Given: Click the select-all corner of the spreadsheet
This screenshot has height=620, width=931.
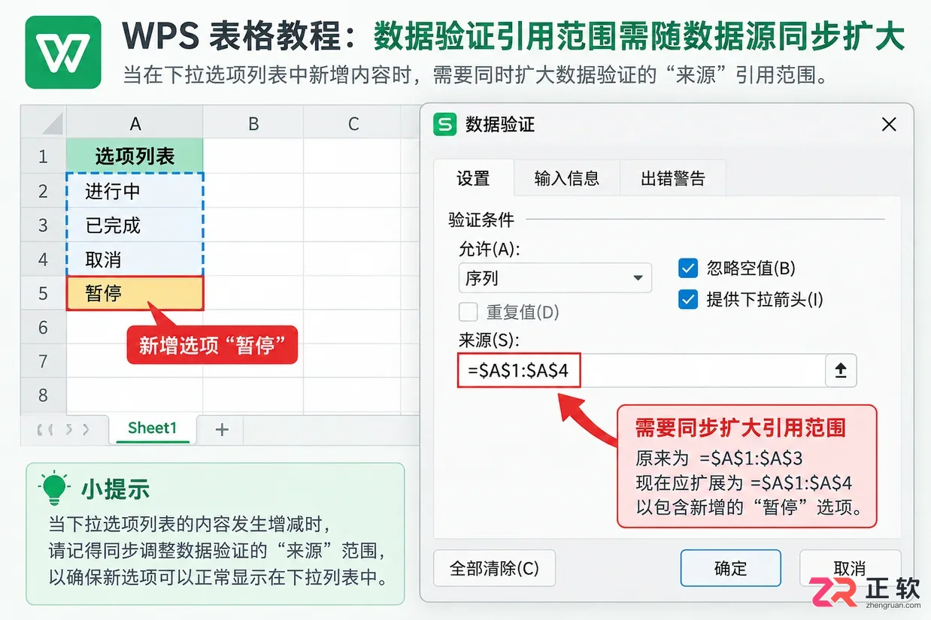Looking at the screenshot, I should 44,122.
